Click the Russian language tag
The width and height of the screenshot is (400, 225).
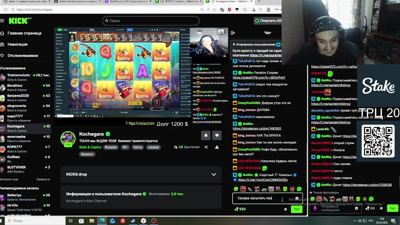111,147
